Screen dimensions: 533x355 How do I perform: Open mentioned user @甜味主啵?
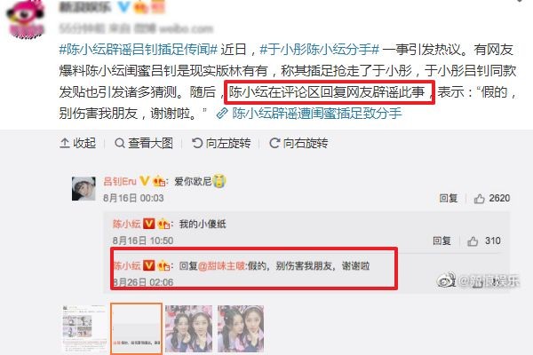(x=221, y=265)
